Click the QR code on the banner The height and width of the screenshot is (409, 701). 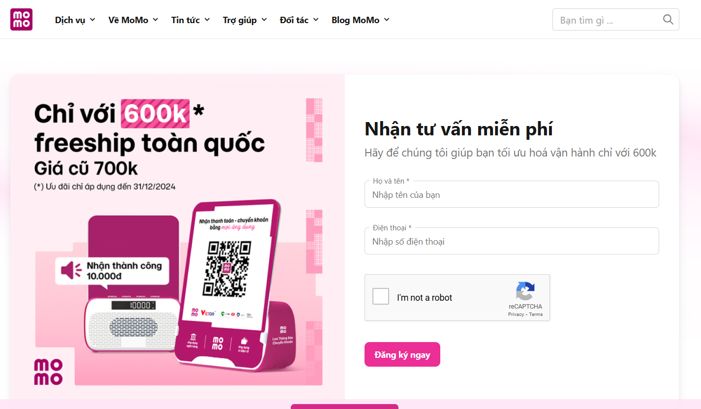227,268
